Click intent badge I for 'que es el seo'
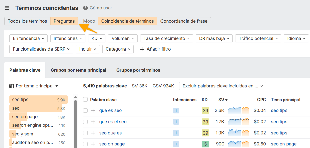Viewport: 310px width, 148px height. [x=176, y=122]
